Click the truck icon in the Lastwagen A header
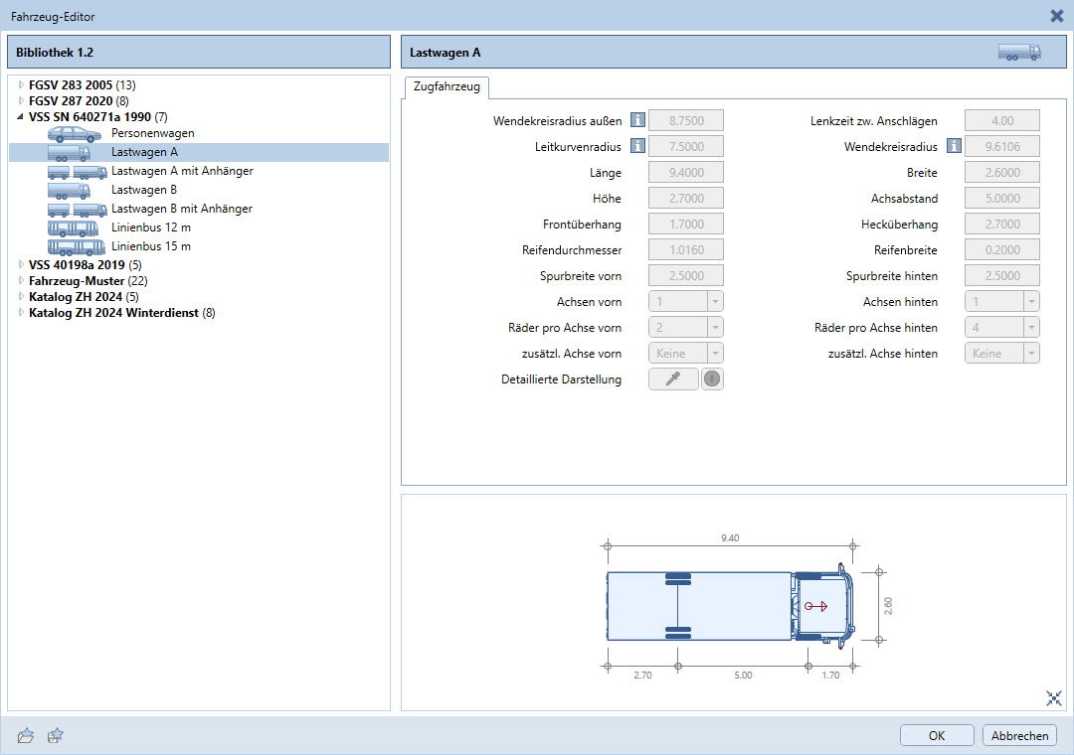This screenshot has width=1074, height=755. pyautogui.click(x=1019, y=53)
